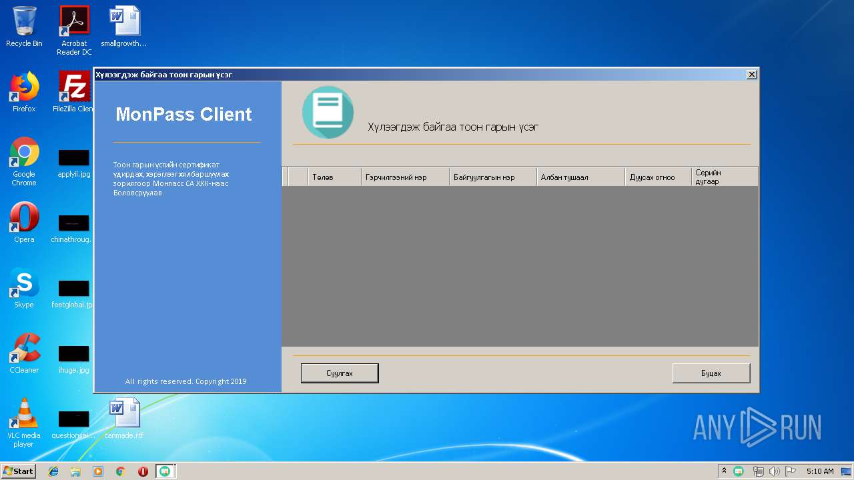
Task: Open Skype desktop shortcut
Action: (x=24, y=288)
